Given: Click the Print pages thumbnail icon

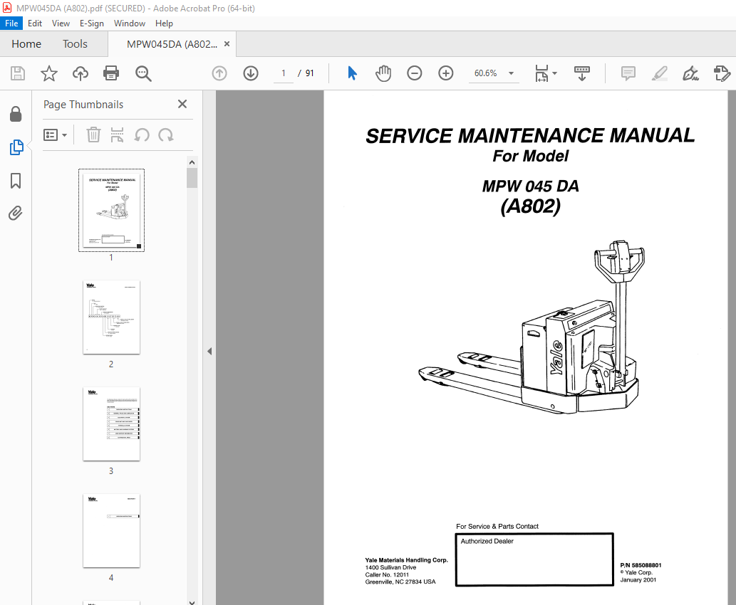Looking at the screenshot, I should pos(117,135).
